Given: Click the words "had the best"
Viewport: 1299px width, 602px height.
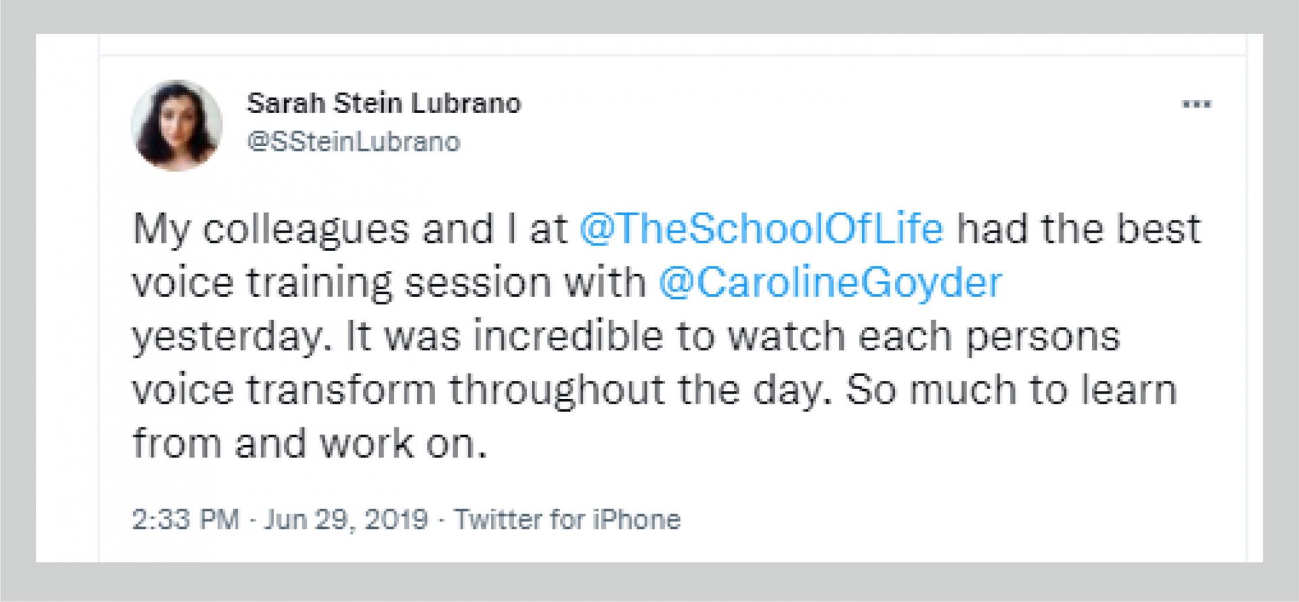Looking at the screenshot, I should 1078,229.
